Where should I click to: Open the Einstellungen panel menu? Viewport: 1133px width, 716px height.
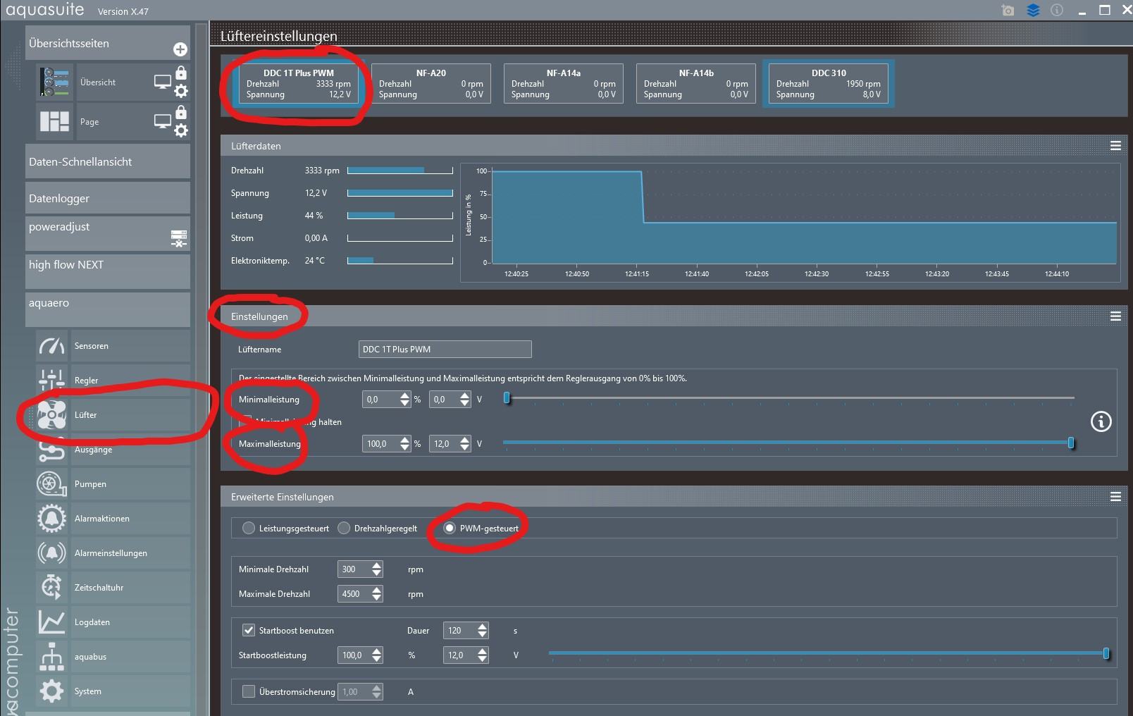click(x=1115, y=316)
